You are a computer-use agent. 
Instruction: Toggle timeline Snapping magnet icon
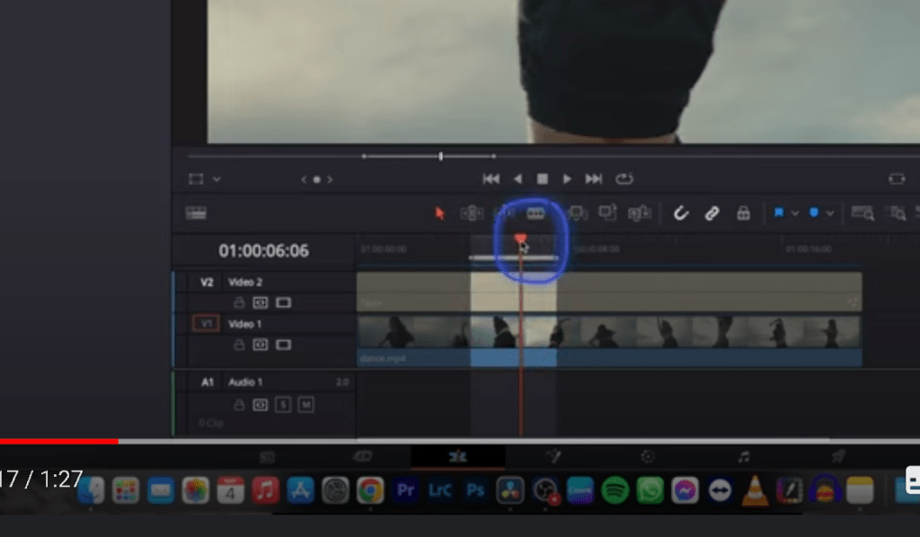(680, 213)
